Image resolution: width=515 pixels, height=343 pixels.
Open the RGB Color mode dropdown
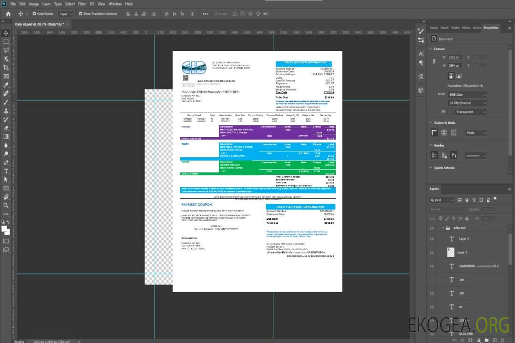coord(467,94)
